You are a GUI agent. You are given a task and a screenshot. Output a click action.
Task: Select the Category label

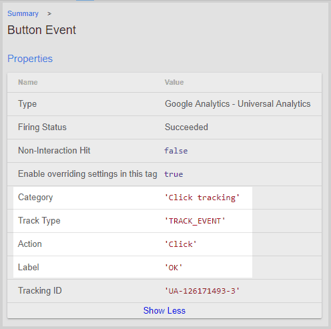click(x=35, y=198)
